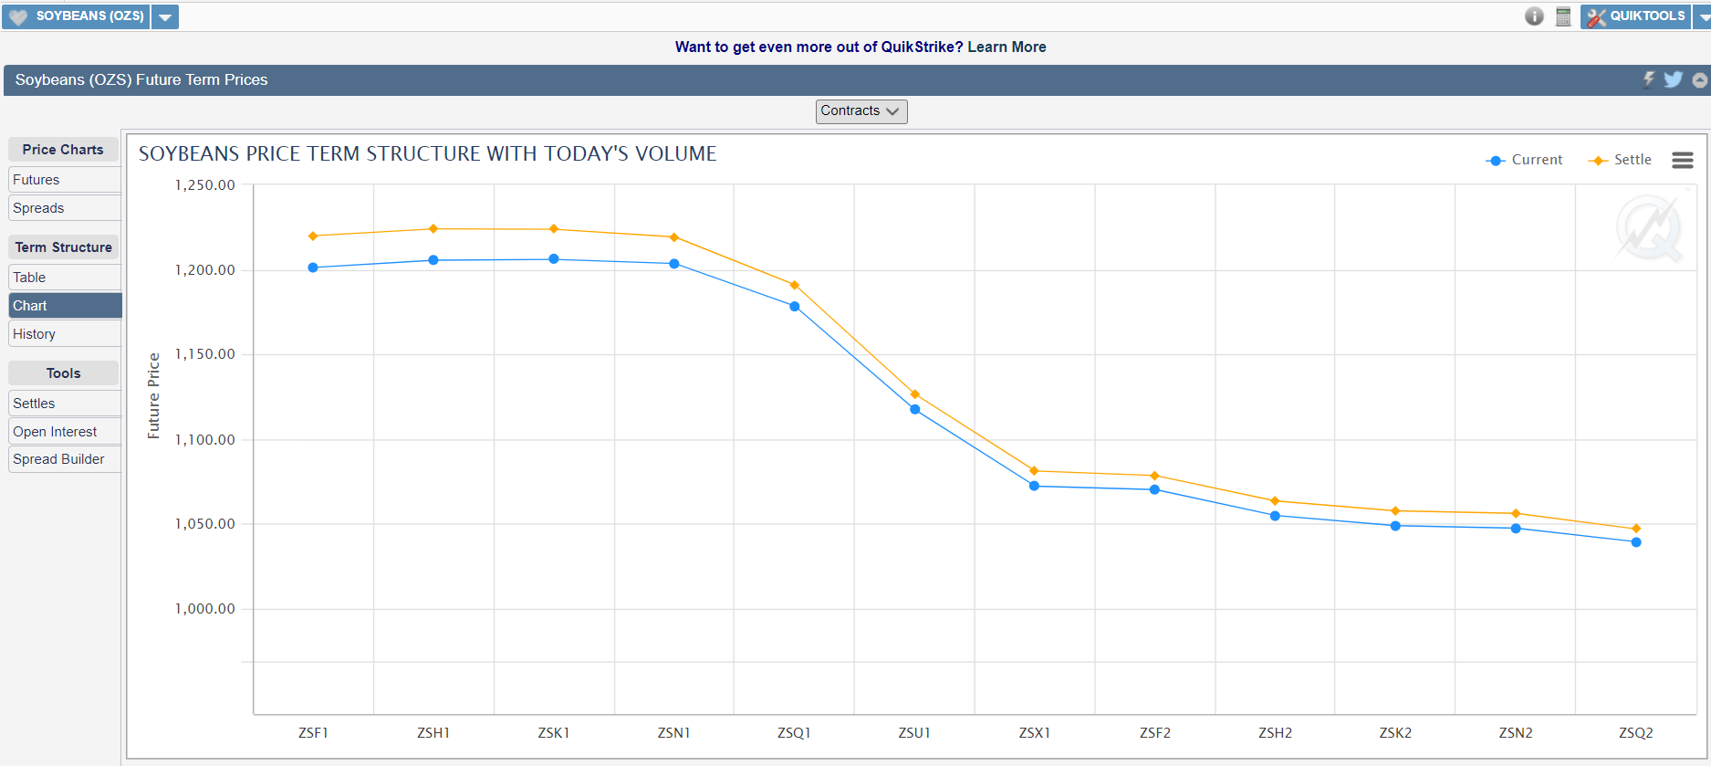
Task: Toggle the Current series legend item
Action: click(1524, 160)
